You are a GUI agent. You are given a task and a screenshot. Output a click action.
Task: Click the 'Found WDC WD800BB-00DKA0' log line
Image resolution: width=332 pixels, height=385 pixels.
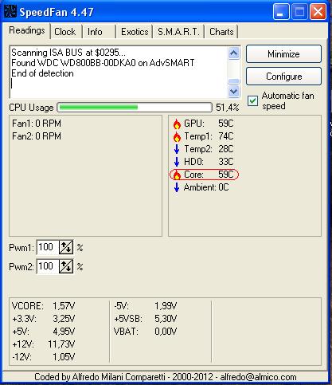(103, 63)
